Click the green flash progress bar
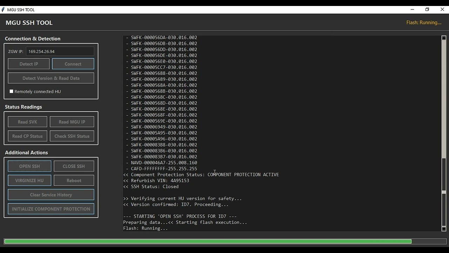The height and width of the screenshot is (253, 449). pos(208,241)
